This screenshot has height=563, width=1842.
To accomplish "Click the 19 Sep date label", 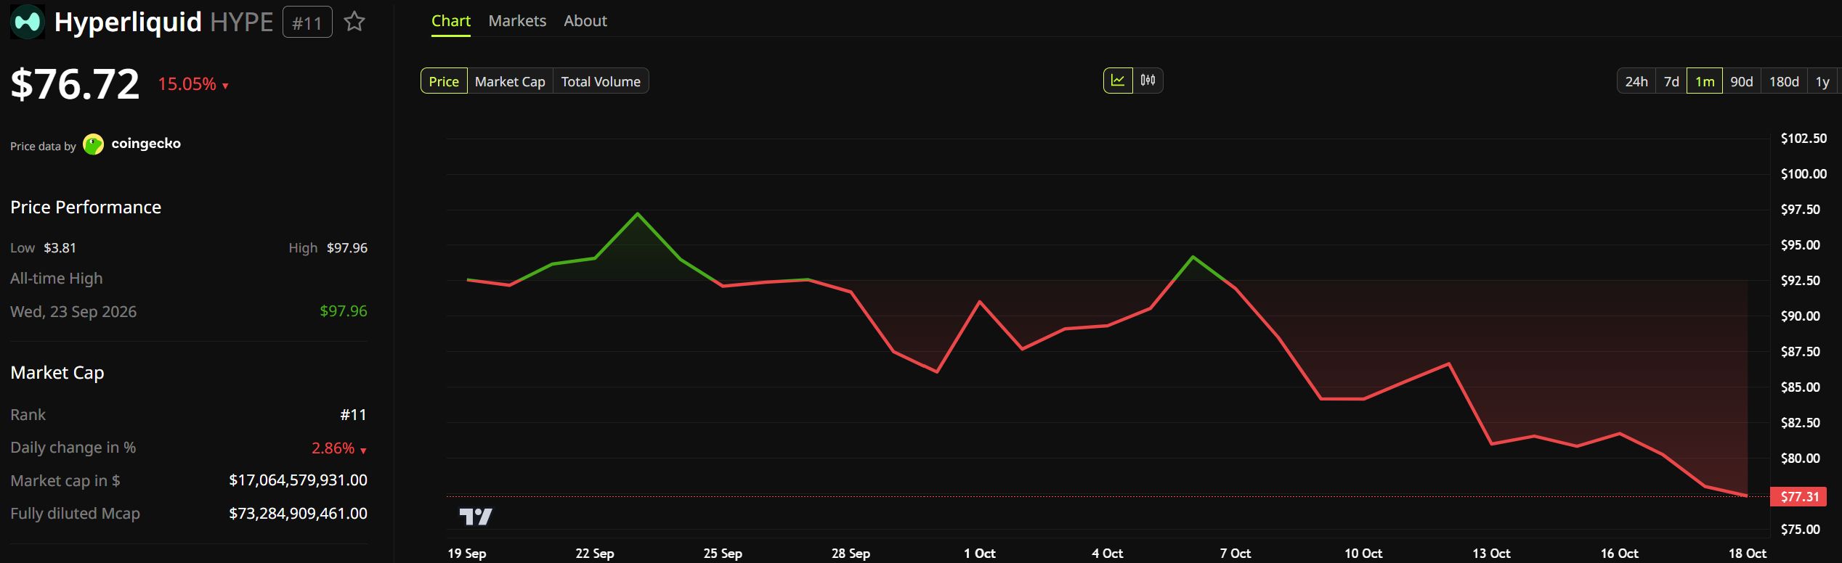I will pyautogui.click(x=467, y=554).
